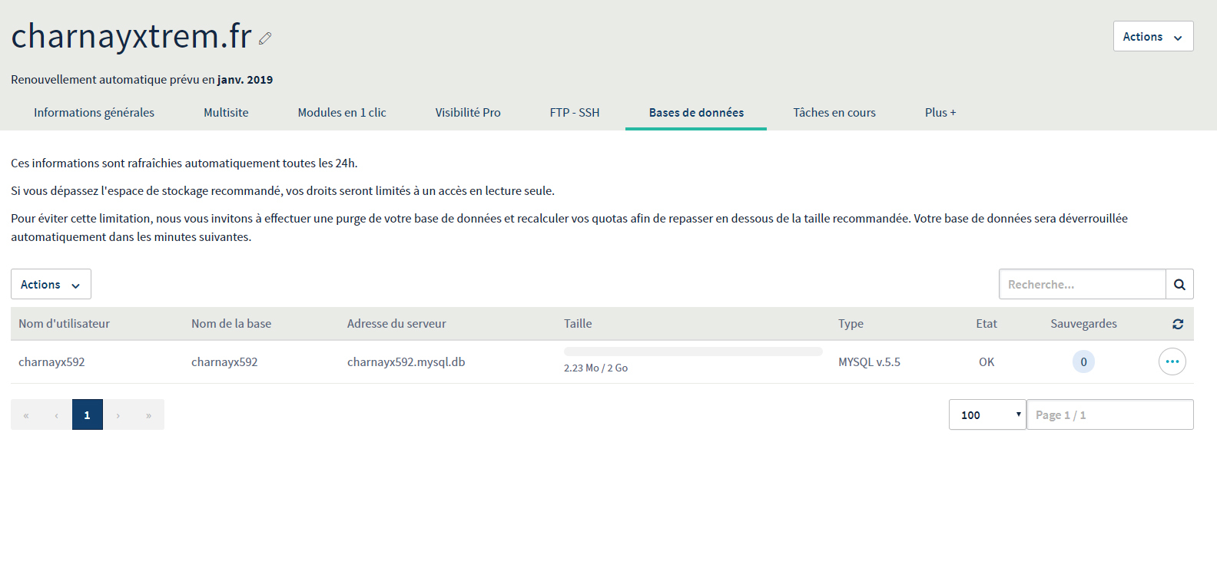Go to the next page arrow
The width and height of the screenshot is (1217, 581).
point(118,415)
